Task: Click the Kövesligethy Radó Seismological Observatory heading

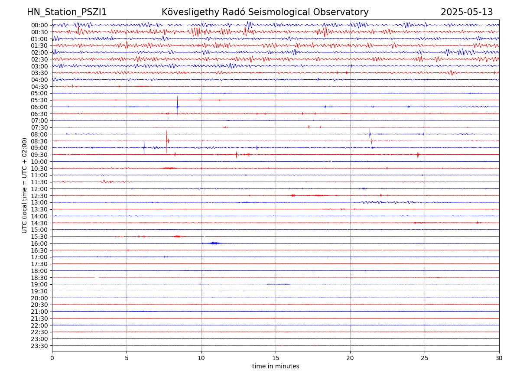Action: tap(265, 12)
